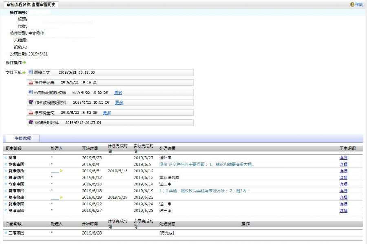Click the Word icon beside 原稿全文
Viewport: 367px width, 244px height.
[31, 72]
